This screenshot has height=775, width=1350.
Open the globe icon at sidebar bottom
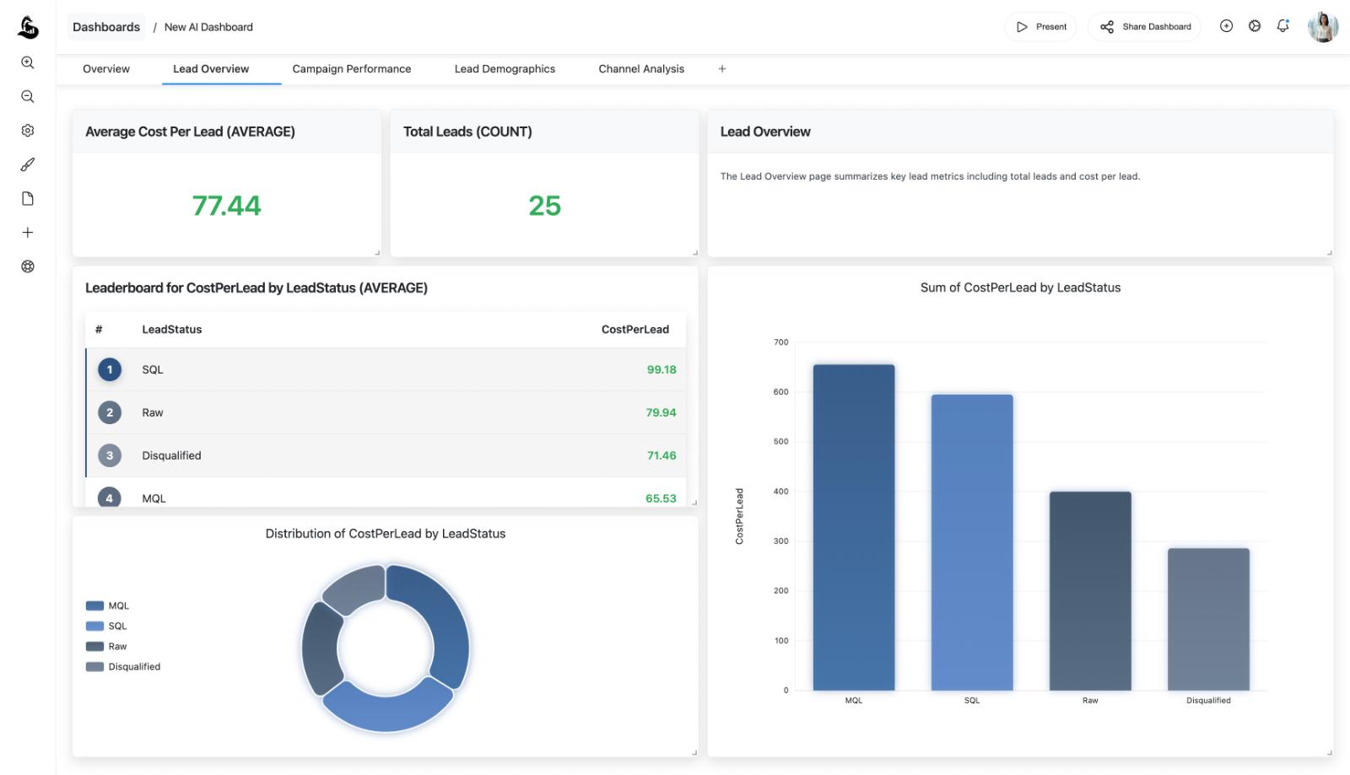pyautogui.click(x=28, y=266)
